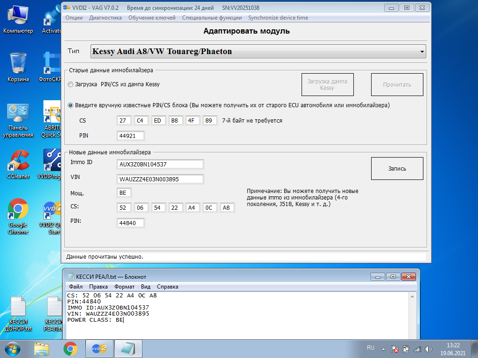
Task: Open the Панель управления desktop icon
Action: point(18,112)
